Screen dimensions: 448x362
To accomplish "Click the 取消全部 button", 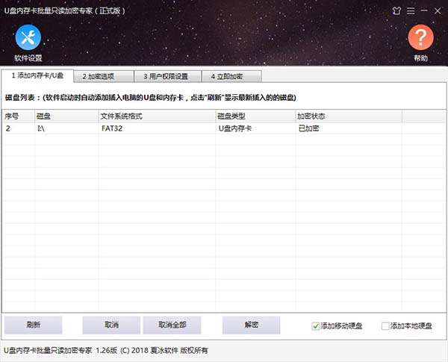I will click(x=172, y=325).
